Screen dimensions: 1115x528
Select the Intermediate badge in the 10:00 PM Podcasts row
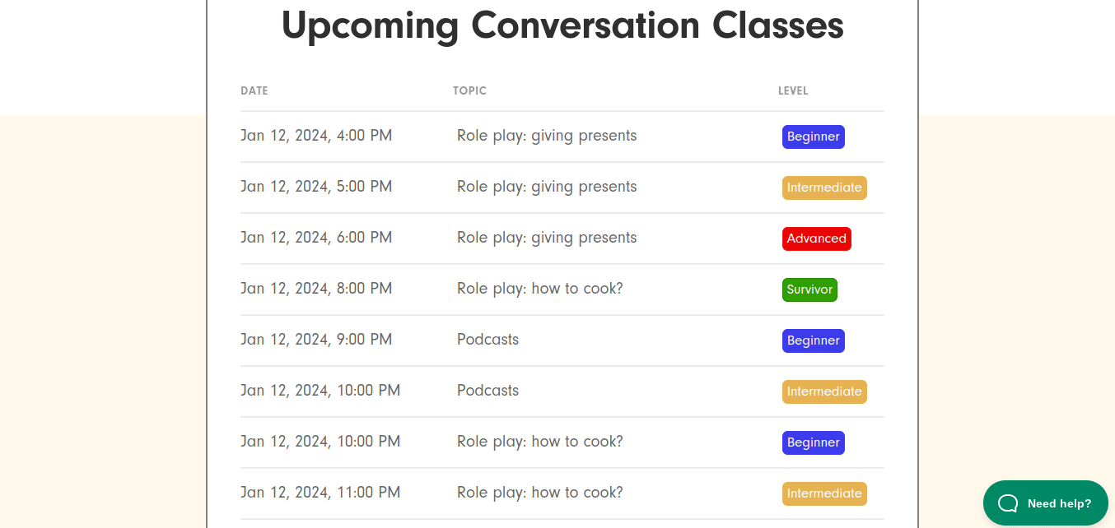coord(824,391)
